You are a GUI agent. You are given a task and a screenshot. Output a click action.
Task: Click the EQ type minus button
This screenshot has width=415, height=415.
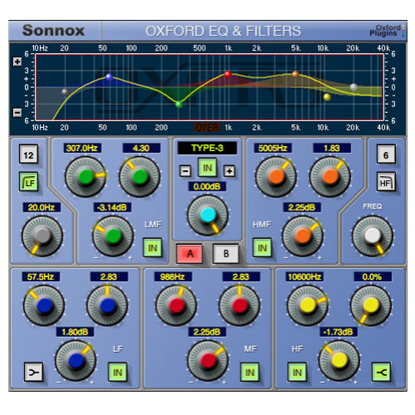coord(185,171)
